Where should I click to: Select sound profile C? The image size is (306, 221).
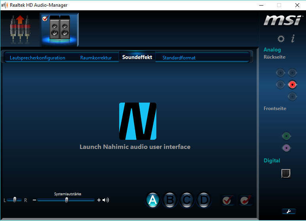(x=187, y=200)
